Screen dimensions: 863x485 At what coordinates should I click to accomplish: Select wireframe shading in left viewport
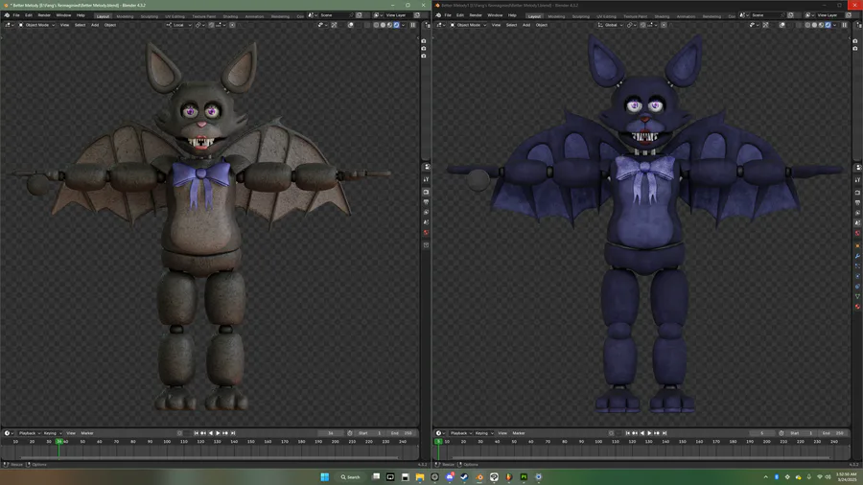(x=376, y=25)
